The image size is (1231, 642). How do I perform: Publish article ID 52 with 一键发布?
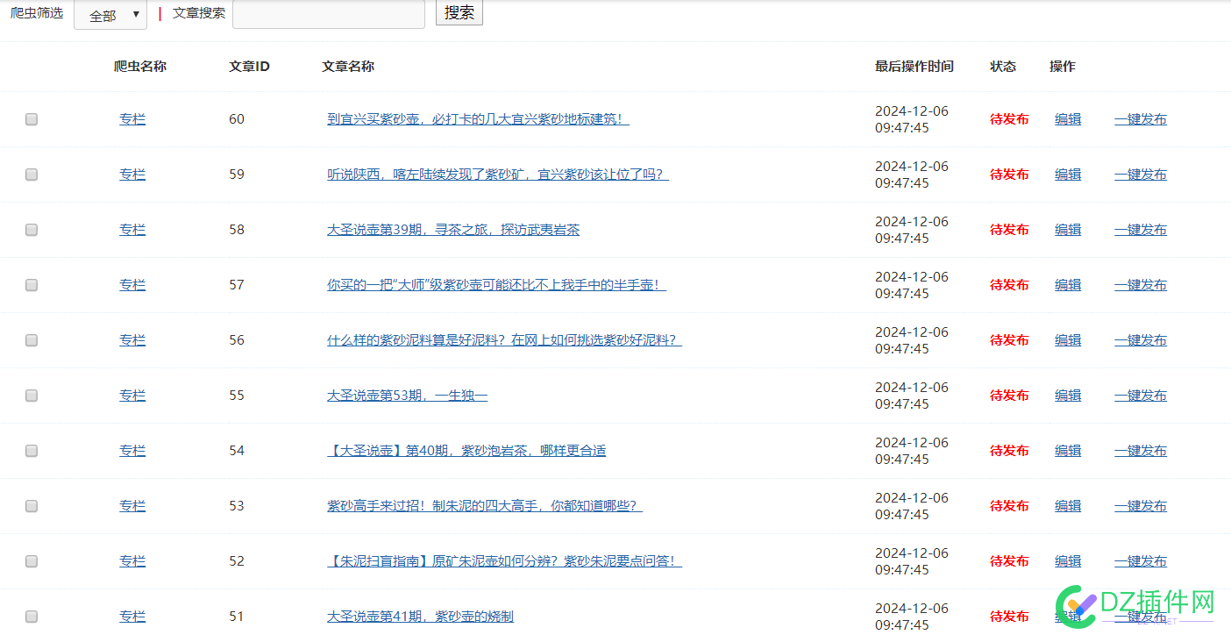(1141, 561)
